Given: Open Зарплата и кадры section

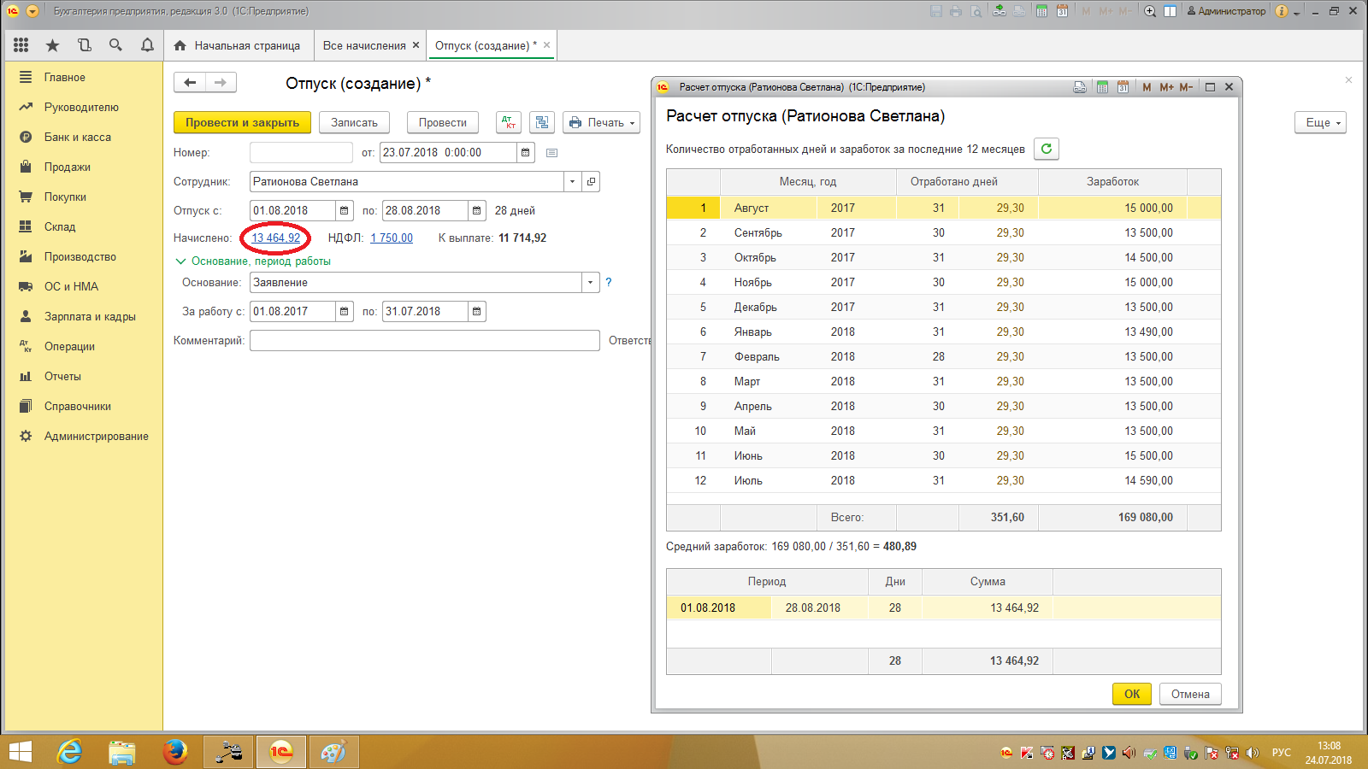Looking at the screenshot, I should pos(90,316).
